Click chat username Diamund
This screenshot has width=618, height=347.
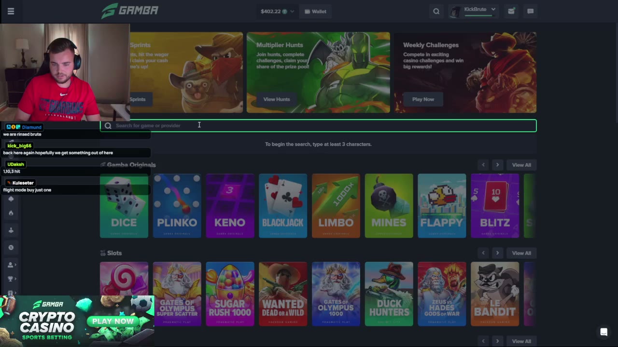click(x=31, y=127)
